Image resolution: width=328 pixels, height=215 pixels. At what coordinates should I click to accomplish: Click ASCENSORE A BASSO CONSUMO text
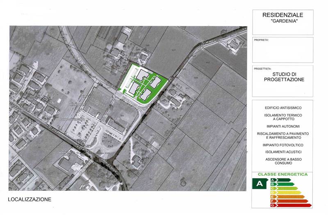point(283,161)
